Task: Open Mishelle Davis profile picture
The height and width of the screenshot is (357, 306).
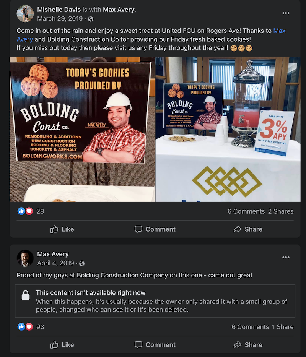Action: click(x=25, y=14)
